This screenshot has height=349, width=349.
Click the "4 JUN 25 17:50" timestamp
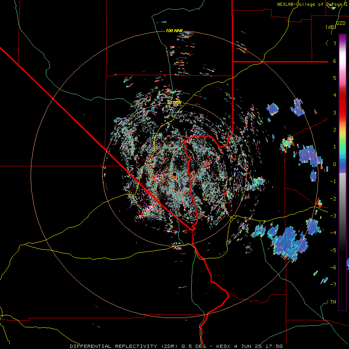[258, 346]
